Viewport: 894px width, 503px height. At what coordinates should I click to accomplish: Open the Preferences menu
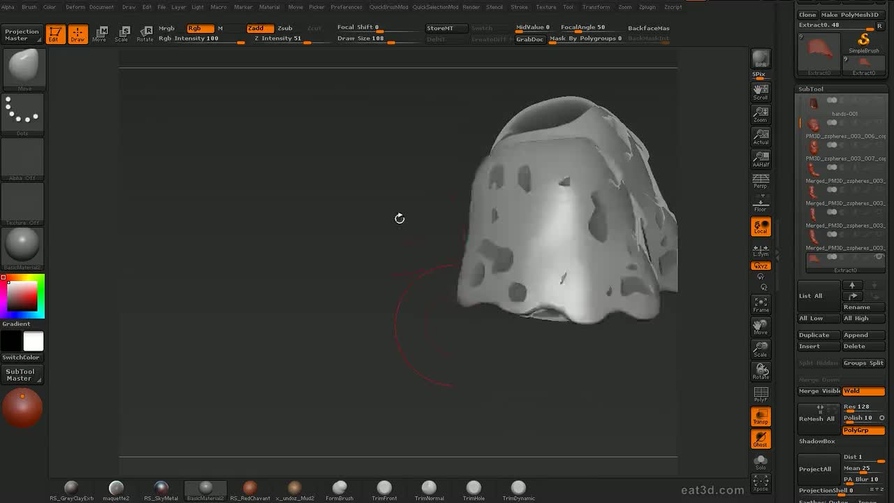point(346,7)
